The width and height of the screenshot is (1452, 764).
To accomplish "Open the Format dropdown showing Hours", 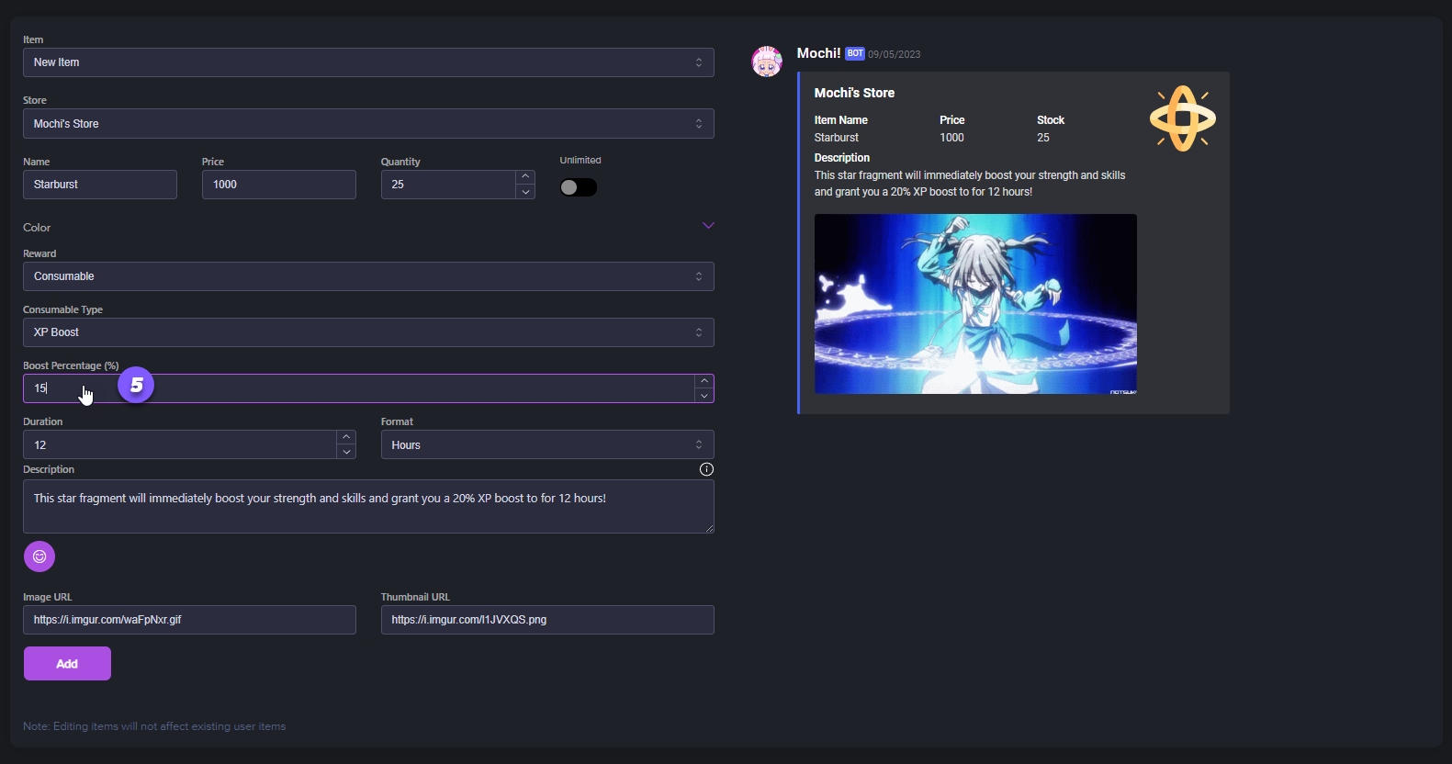I will [546, 445].
